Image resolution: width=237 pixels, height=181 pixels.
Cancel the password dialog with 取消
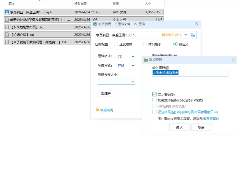[201, 127]
